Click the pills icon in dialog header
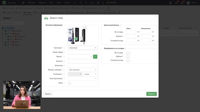 46,18
